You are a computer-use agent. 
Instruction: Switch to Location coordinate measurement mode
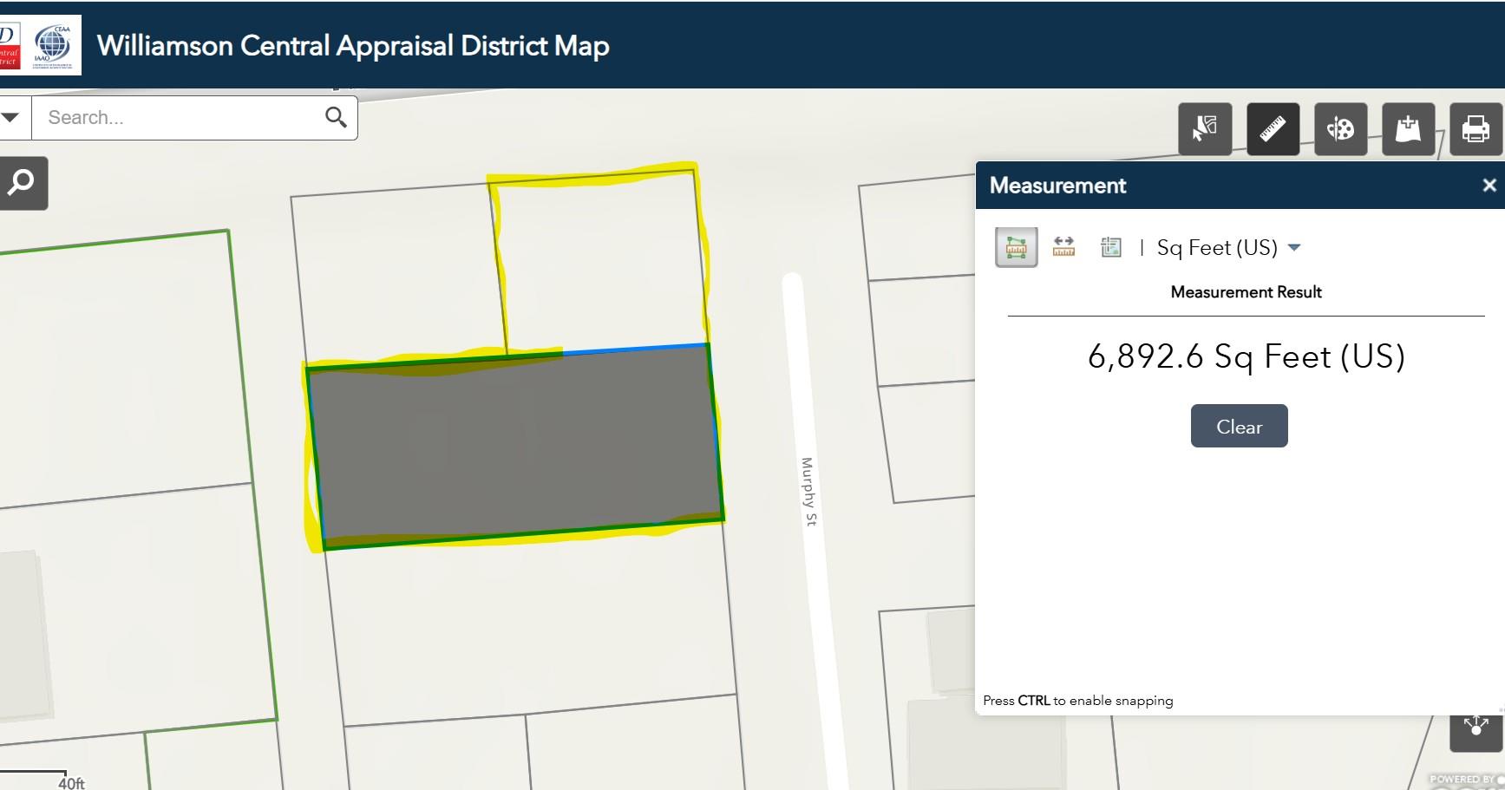click(1110, 248)
